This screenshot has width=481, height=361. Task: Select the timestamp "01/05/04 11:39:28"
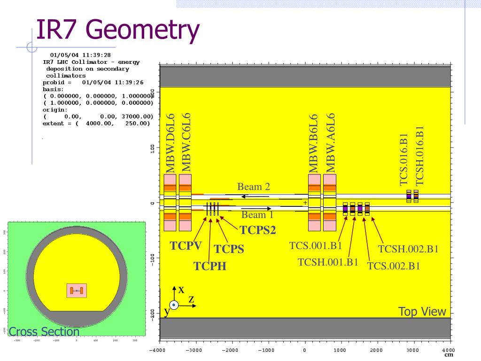[x=80, y=55]
